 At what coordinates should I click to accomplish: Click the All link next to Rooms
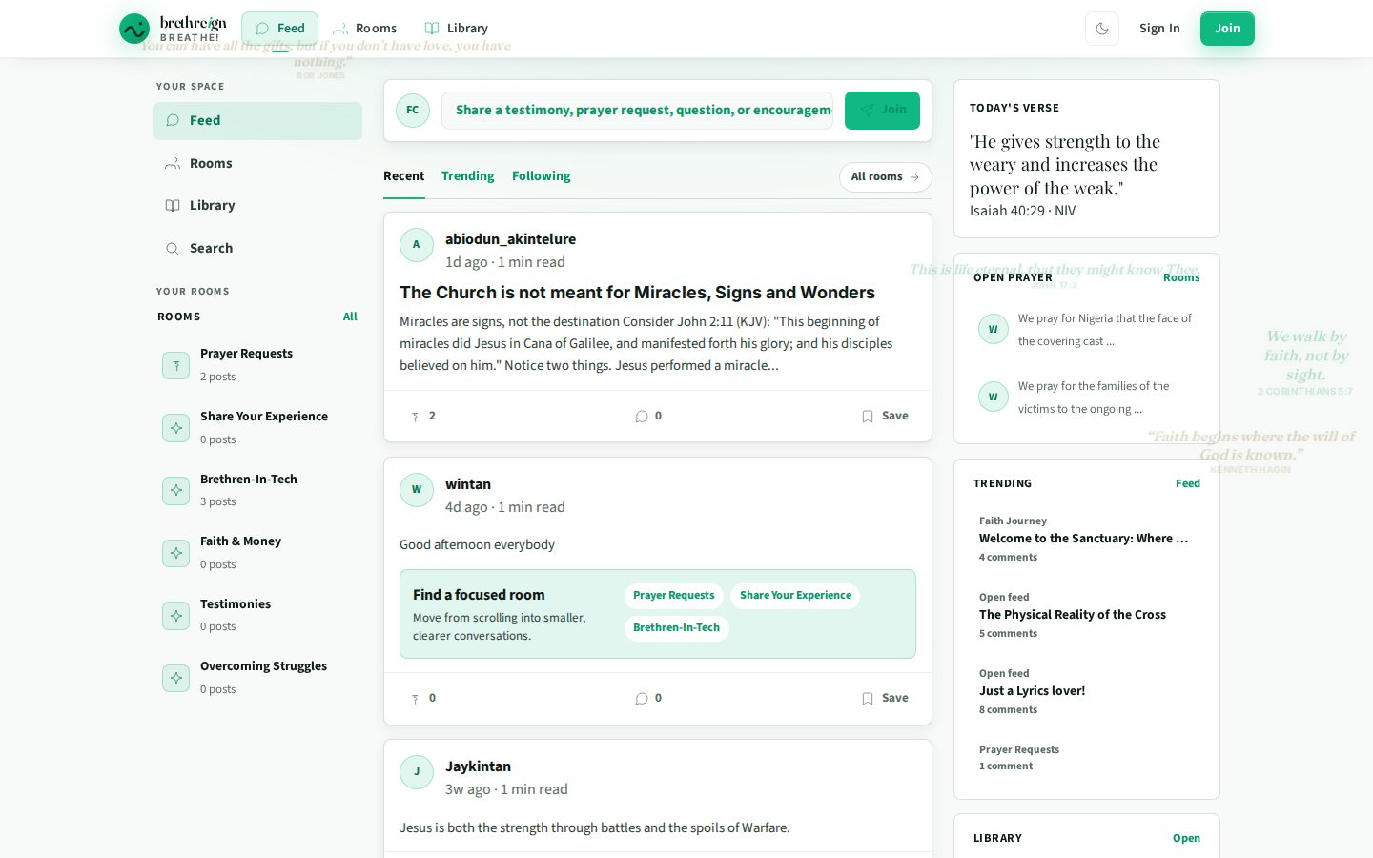350,317
